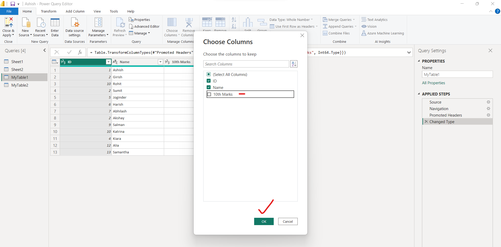This screenshot has width=501, height=247.
Task: Confirm column selection with OK
Action: tap(264, 221)
